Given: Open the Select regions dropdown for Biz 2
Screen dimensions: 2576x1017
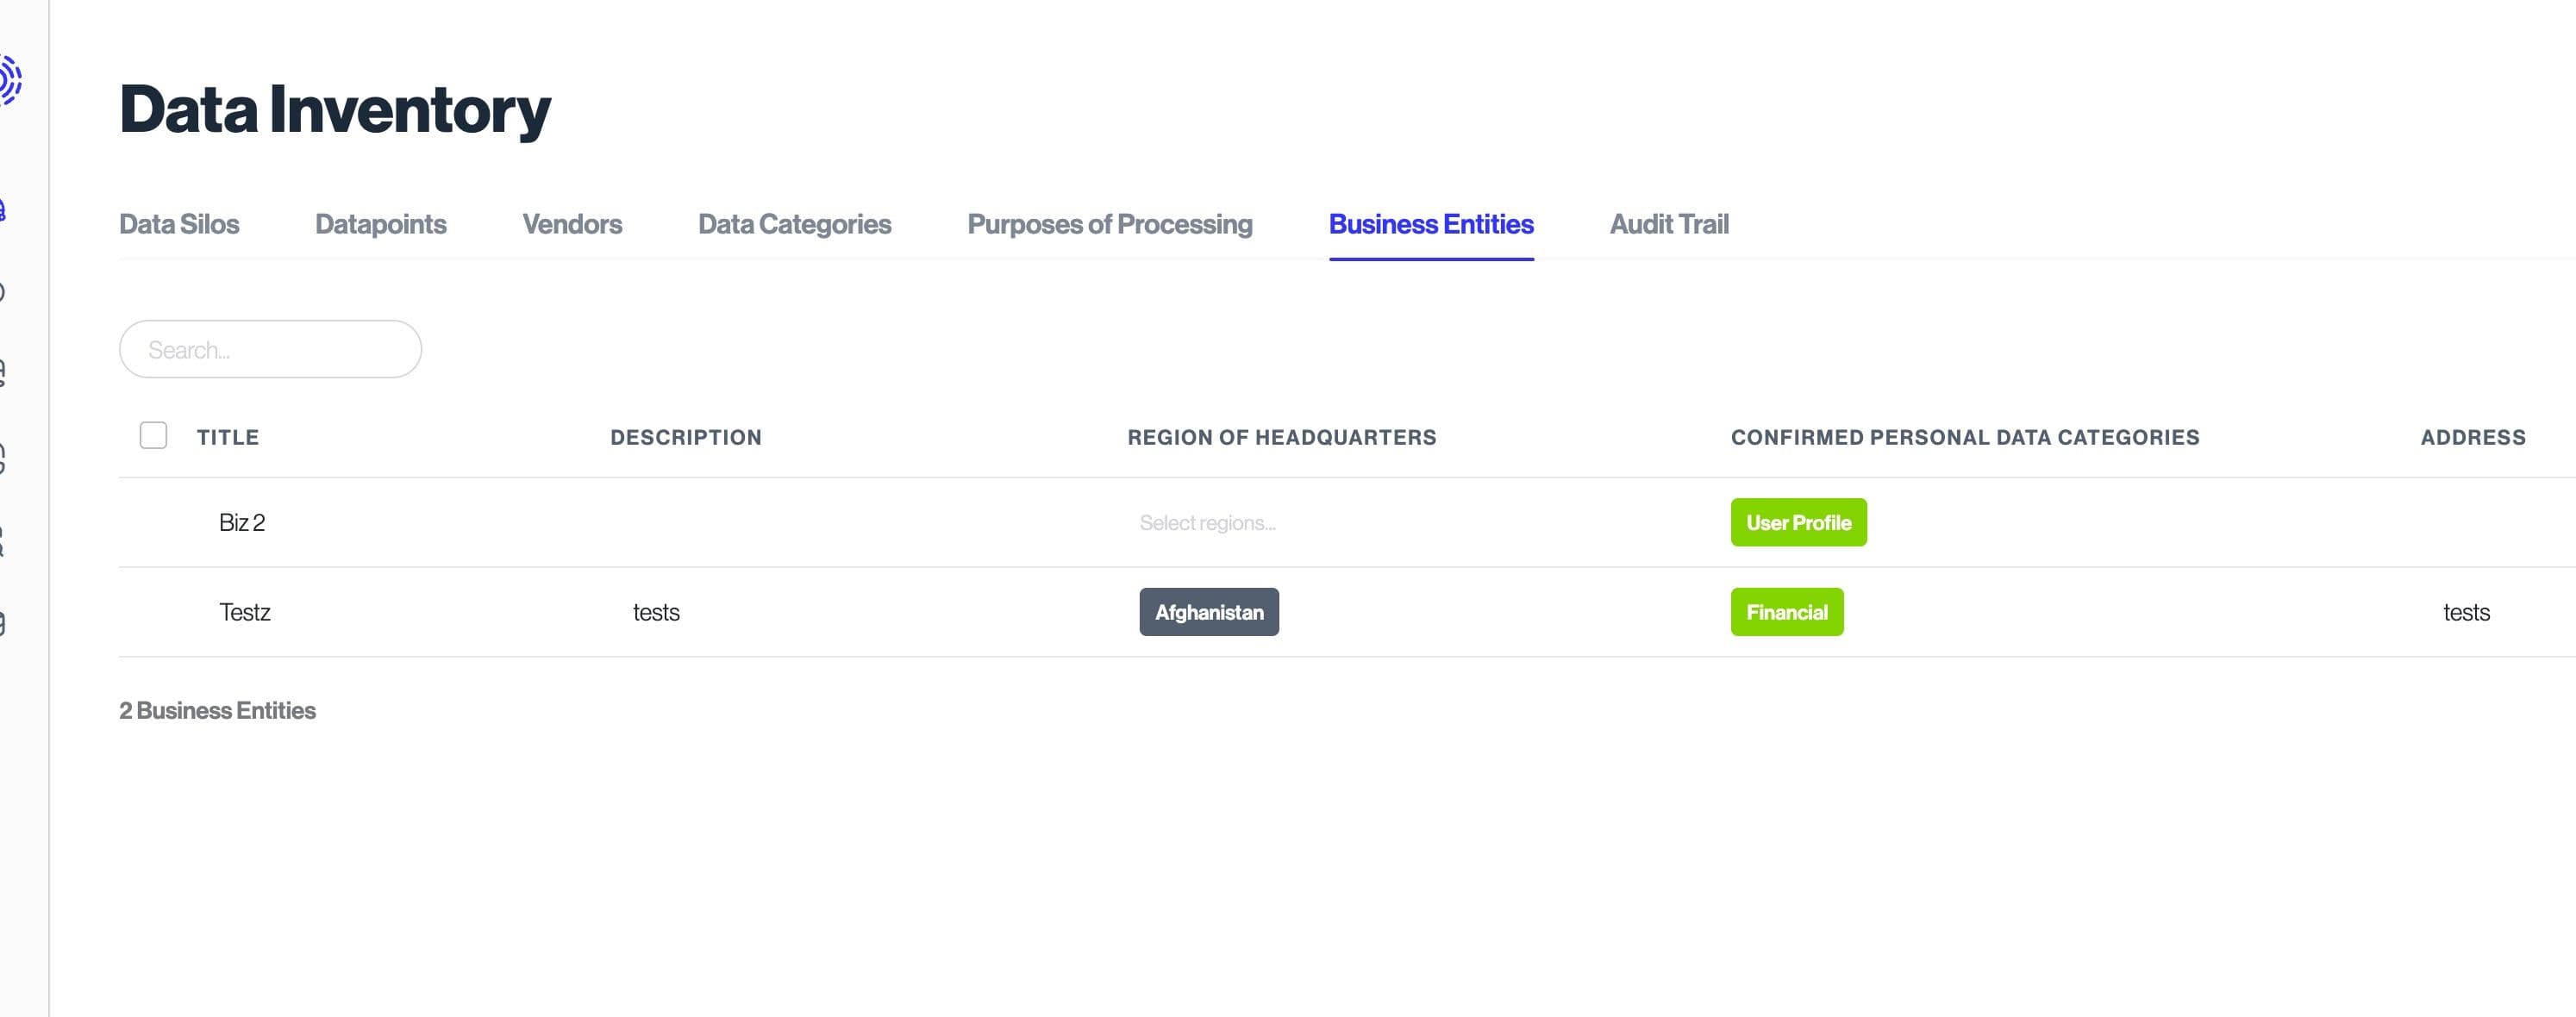Looking at the screenshot, I should (x=1207, y=523).
